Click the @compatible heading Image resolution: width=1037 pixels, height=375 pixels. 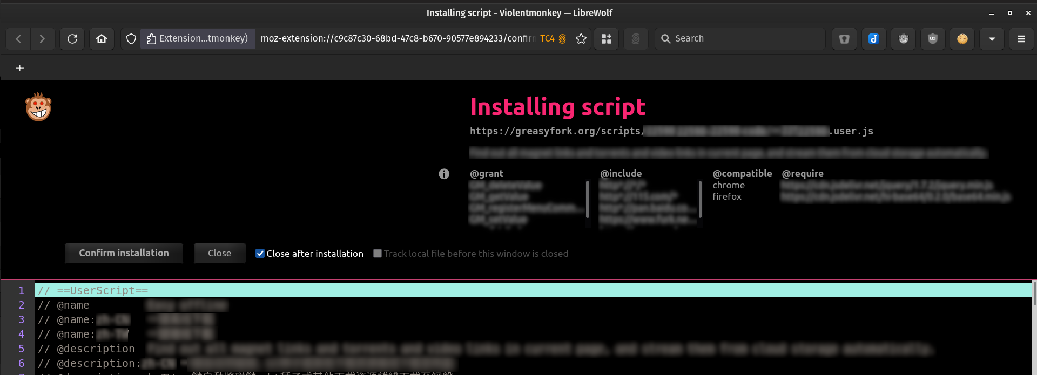(742, 174)
